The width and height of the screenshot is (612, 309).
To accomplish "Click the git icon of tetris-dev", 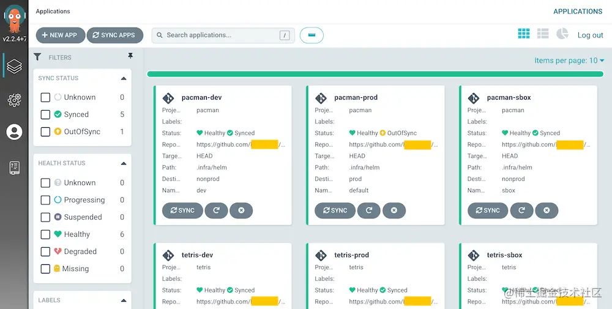I will pyautogui.click(x=168, y=255).
